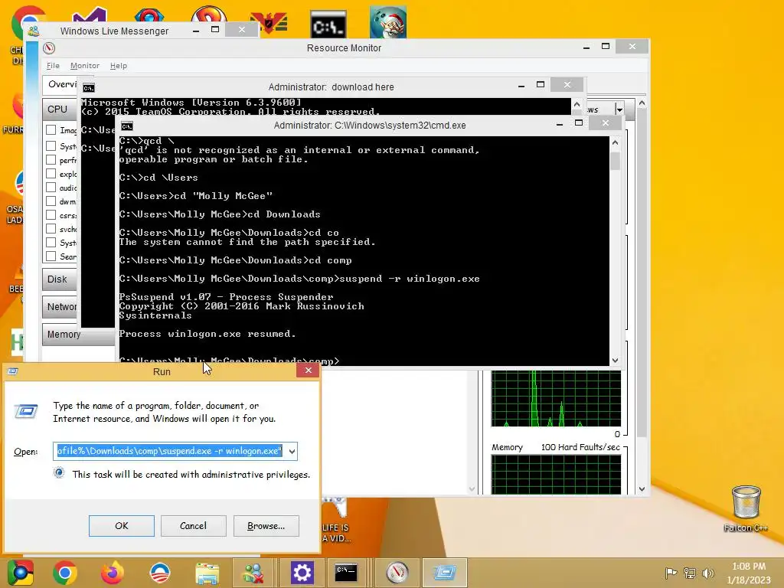This screenshot has height=588, width=784.
Task: Check the 'csrs' process checkbox
Action: (51, 215)
